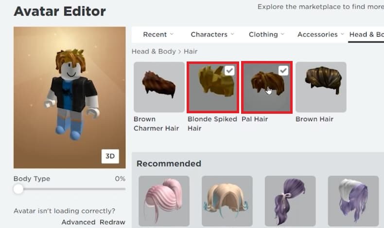Click the Pal Hair item label
Viewport: 384px width, 228px height.
[x=255, y=119]
